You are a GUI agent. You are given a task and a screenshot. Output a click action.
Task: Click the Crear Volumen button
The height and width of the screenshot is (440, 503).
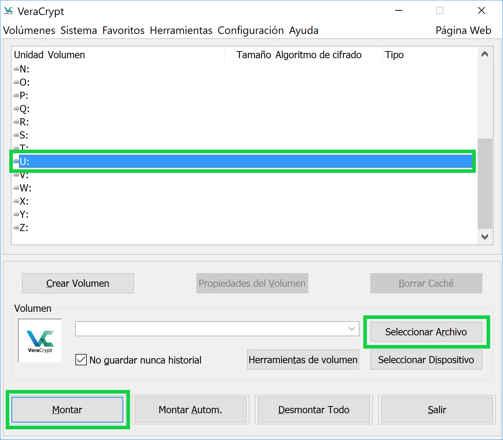(x=78, y=283)
